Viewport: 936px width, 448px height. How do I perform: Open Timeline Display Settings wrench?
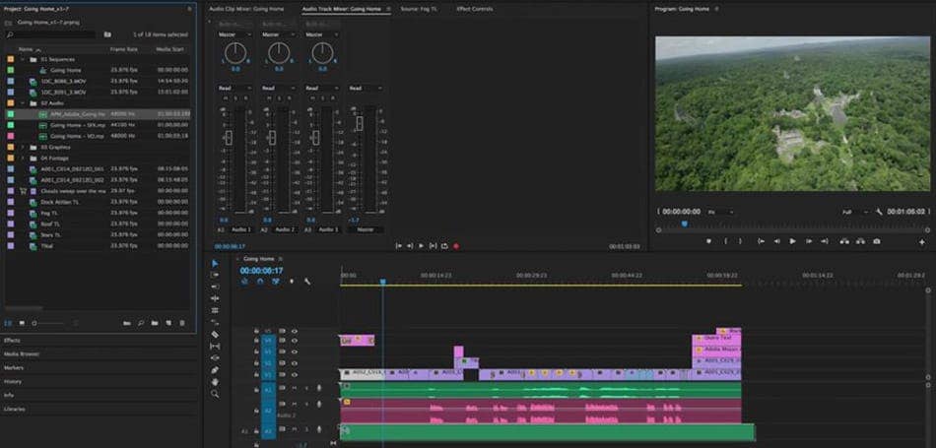click(306, 281)
